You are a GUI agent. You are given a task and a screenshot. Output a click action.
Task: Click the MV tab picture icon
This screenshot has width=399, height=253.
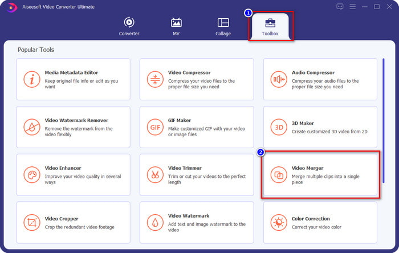coord(176,22)
